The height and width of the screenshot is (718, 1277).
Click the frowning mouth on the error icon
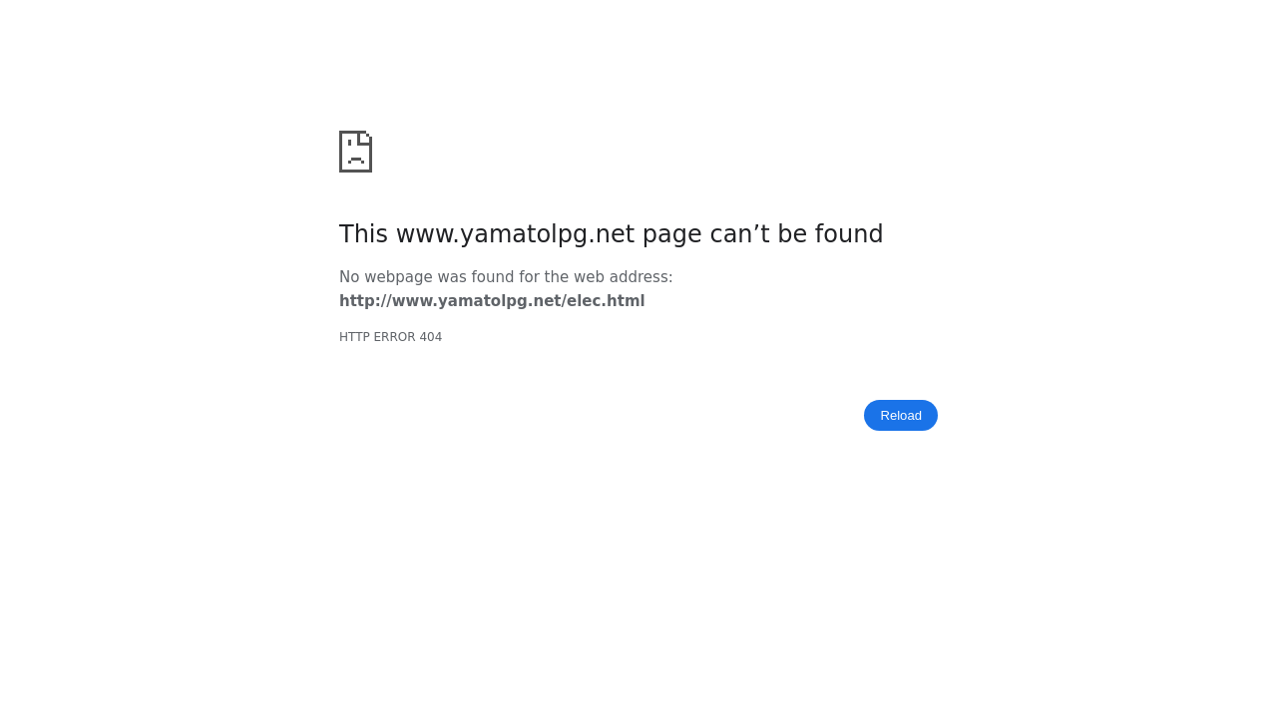(x=356, y=160)
